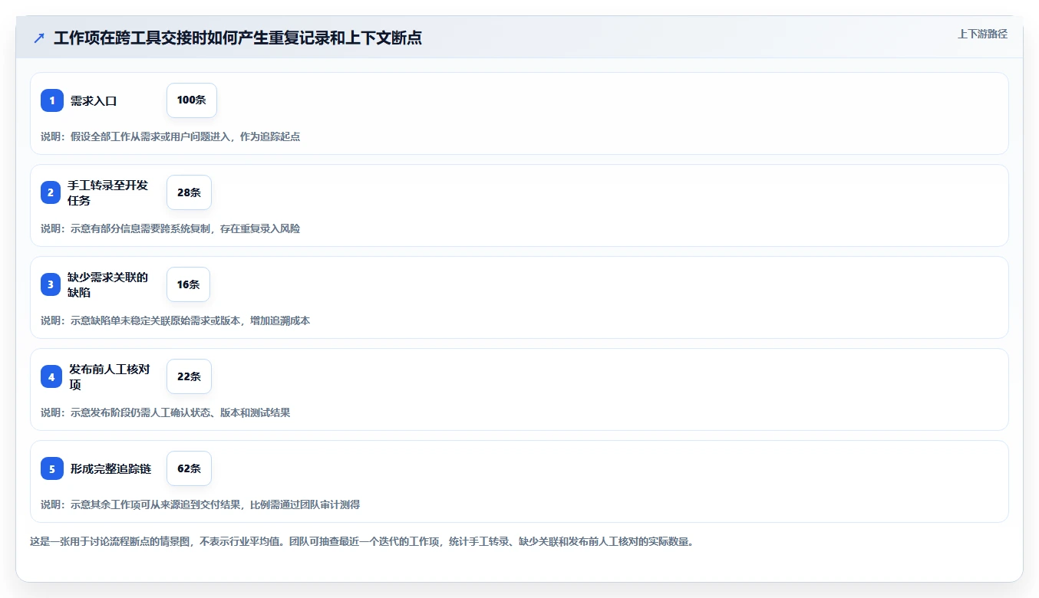Click the 手工转录至开发任务 step label
Screen dimensions: 1039x598
click(107, 192)
